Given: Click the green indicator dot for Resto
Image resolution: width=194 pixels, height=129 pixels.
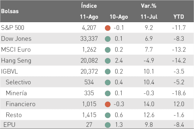Looking at the screenshot, I should tap(108, 115).
